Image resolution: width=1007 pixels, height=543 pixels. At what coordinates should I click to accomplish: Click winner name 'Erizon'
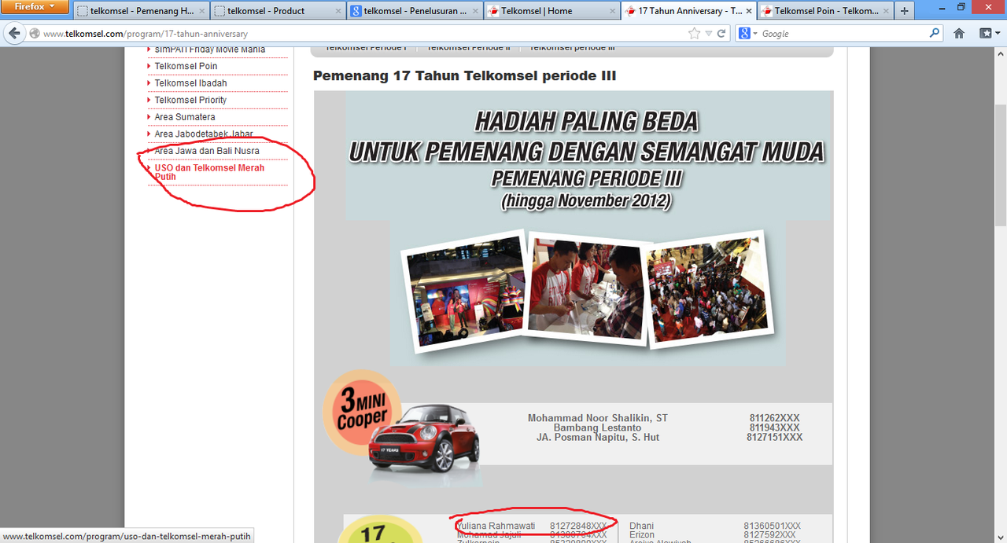(642, 535)
